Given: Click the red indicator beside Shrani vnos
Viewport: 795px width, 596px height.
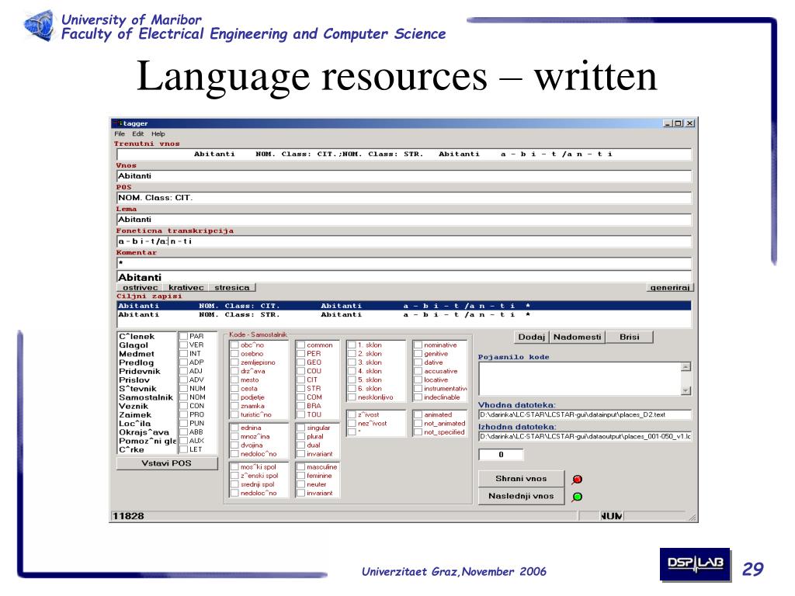Looking at the screenshot, I should [x=577, y=479].
